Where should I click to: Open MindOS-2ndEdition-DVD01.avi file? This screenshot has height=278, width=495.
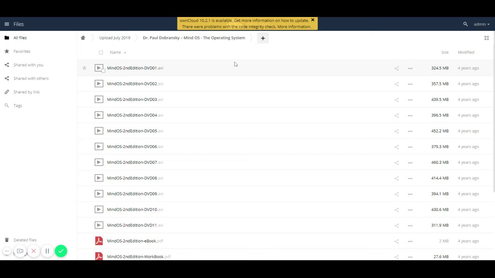click(x=135, y=68)
